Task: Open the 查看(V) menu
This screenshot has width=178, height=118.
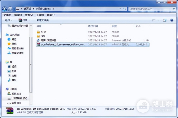Action: [x=29, y=15]
